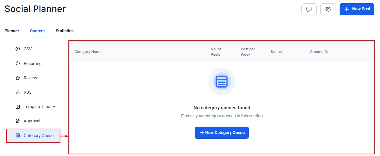Go to the Statistics tab
The height and width of the screenshot is (156, 380).
(x=64, y=31)
